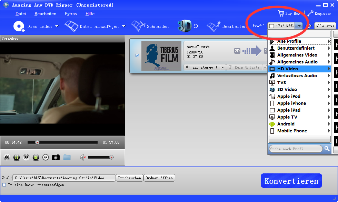Choose Allgemeines Video category
Screen dimensions: 338x202
point(300,55)
